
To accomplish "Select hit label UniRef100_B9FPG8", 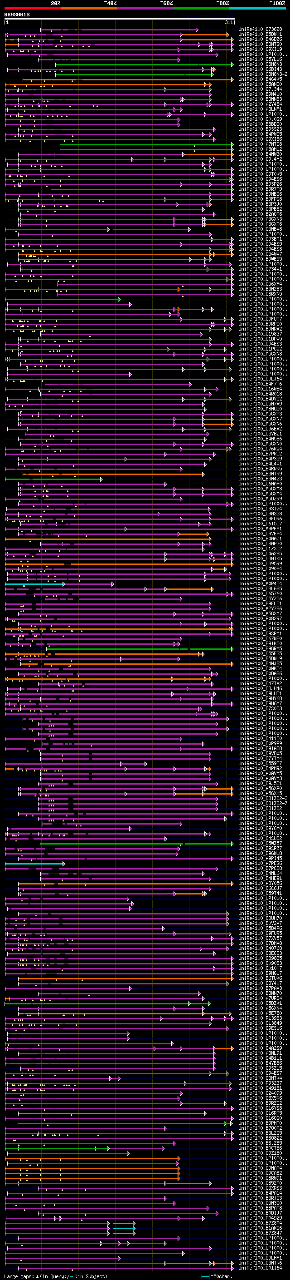I will 260,199.
